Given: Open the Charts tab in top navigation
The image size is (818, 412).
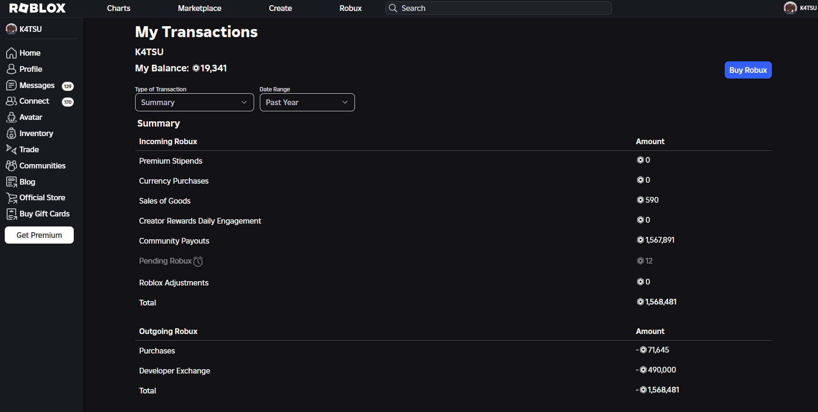Looking at the screenshot, I should point(118,8).
